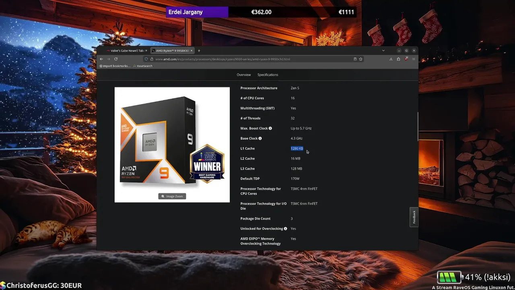Click the Processor Architecture label
This screenshot has height=290, width=515.
click(259, 88)
